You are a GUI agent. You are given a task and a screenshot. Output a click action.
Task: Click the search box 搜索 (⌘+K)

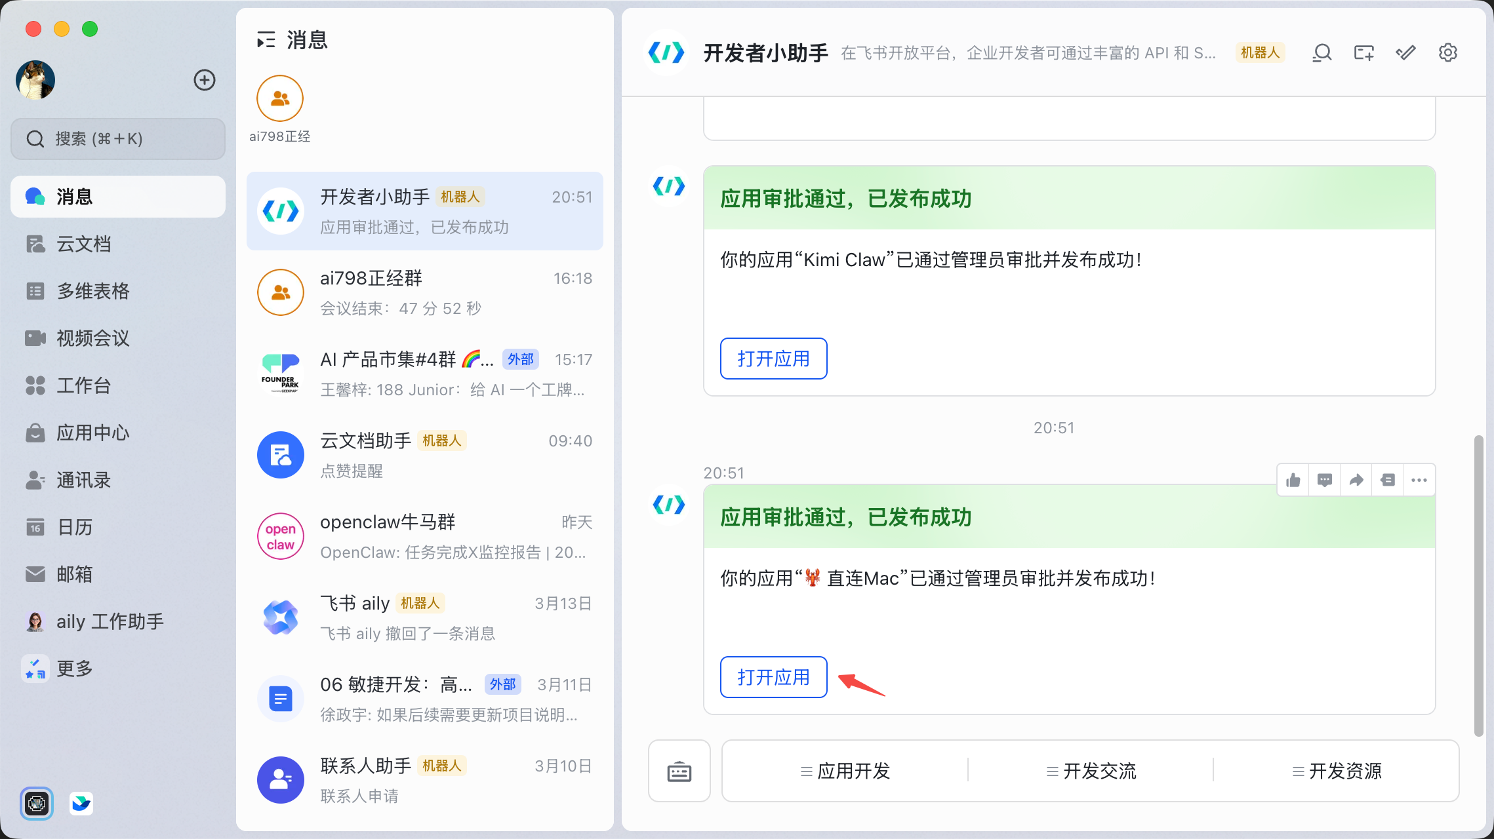(118, 139)
